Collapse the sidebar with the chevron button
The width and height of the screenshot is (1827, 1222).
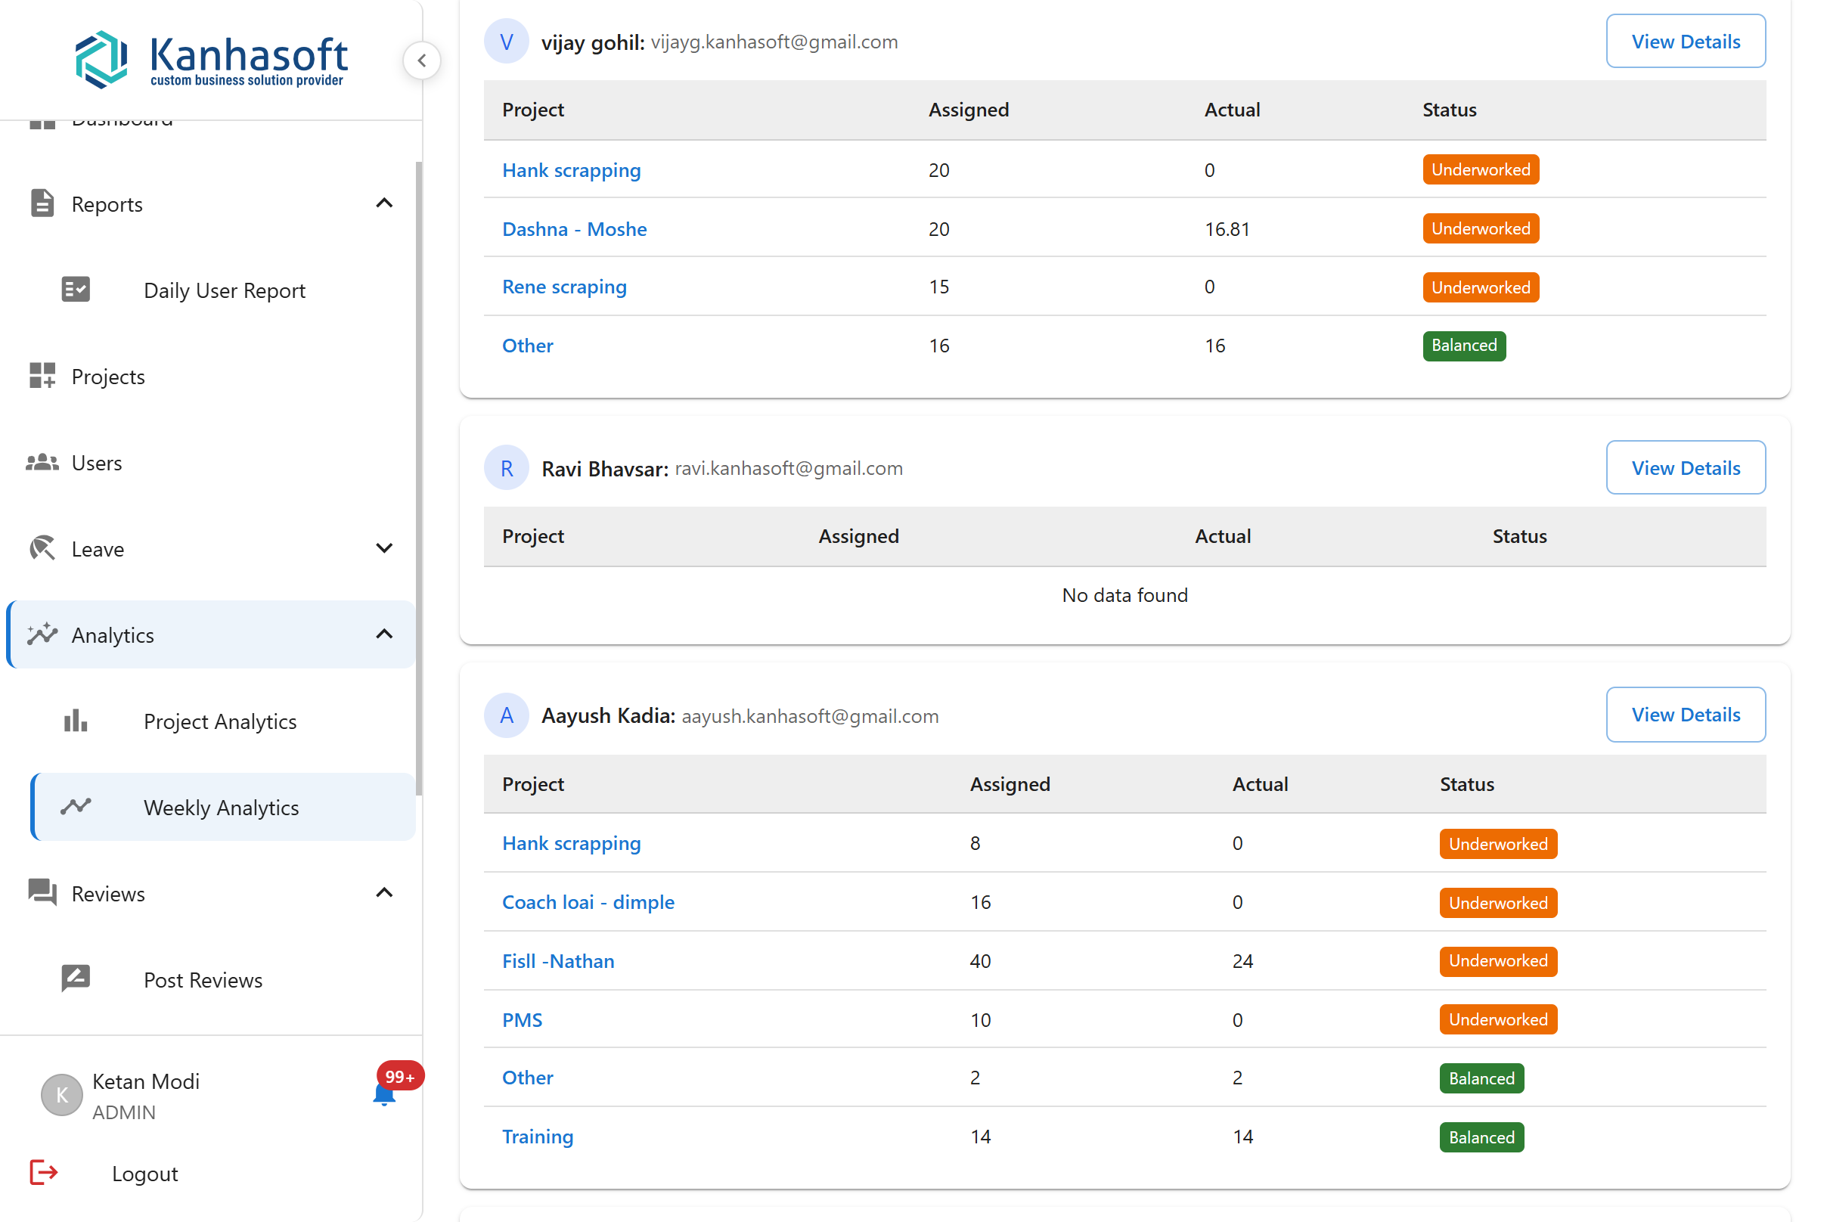(422, 60)
